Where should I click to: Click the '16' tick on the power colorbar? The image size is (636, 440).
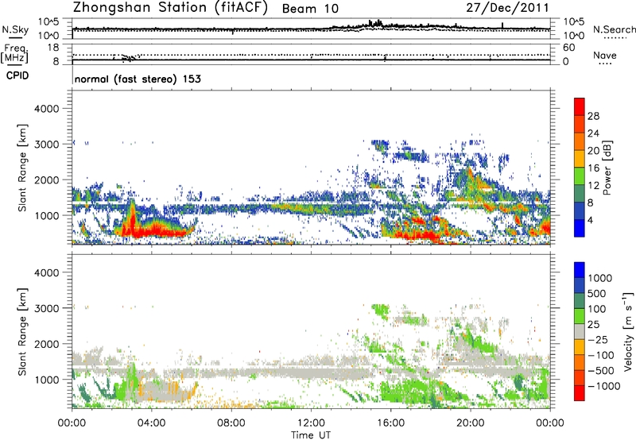pyautogui.click(x=593, y=168)
